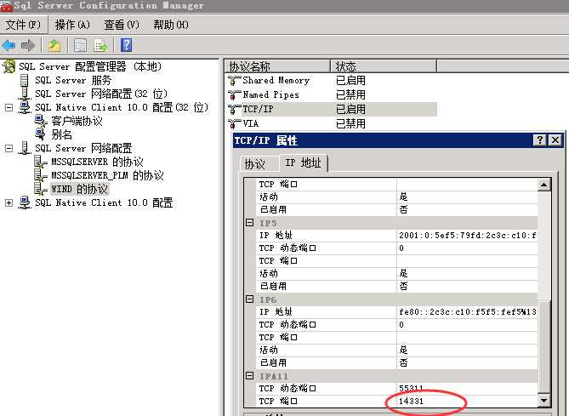Click the MSSQLSERVER_PLM 的协议 icon
The height and width of the screenshot is (416, 569).
(40, 175)
